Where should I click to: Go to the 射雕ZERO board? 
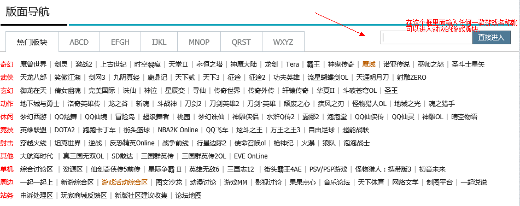[412, 78]
